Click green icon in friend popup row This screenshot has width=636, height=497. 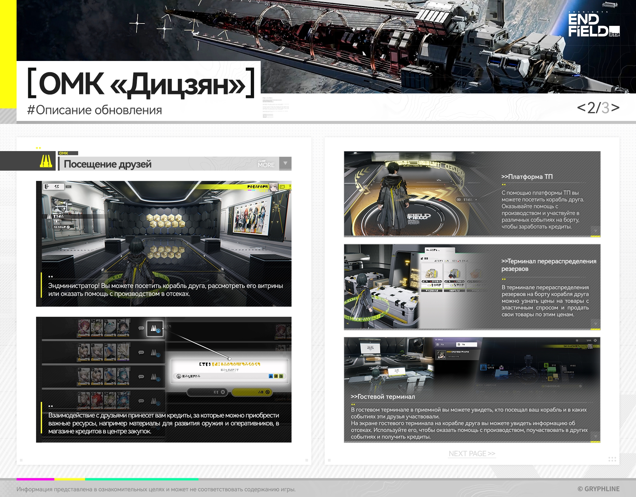[281, 376]
